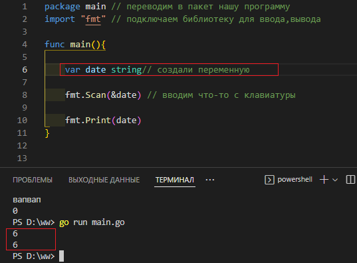Click the underlined "fmt" import string

point(93,19)
